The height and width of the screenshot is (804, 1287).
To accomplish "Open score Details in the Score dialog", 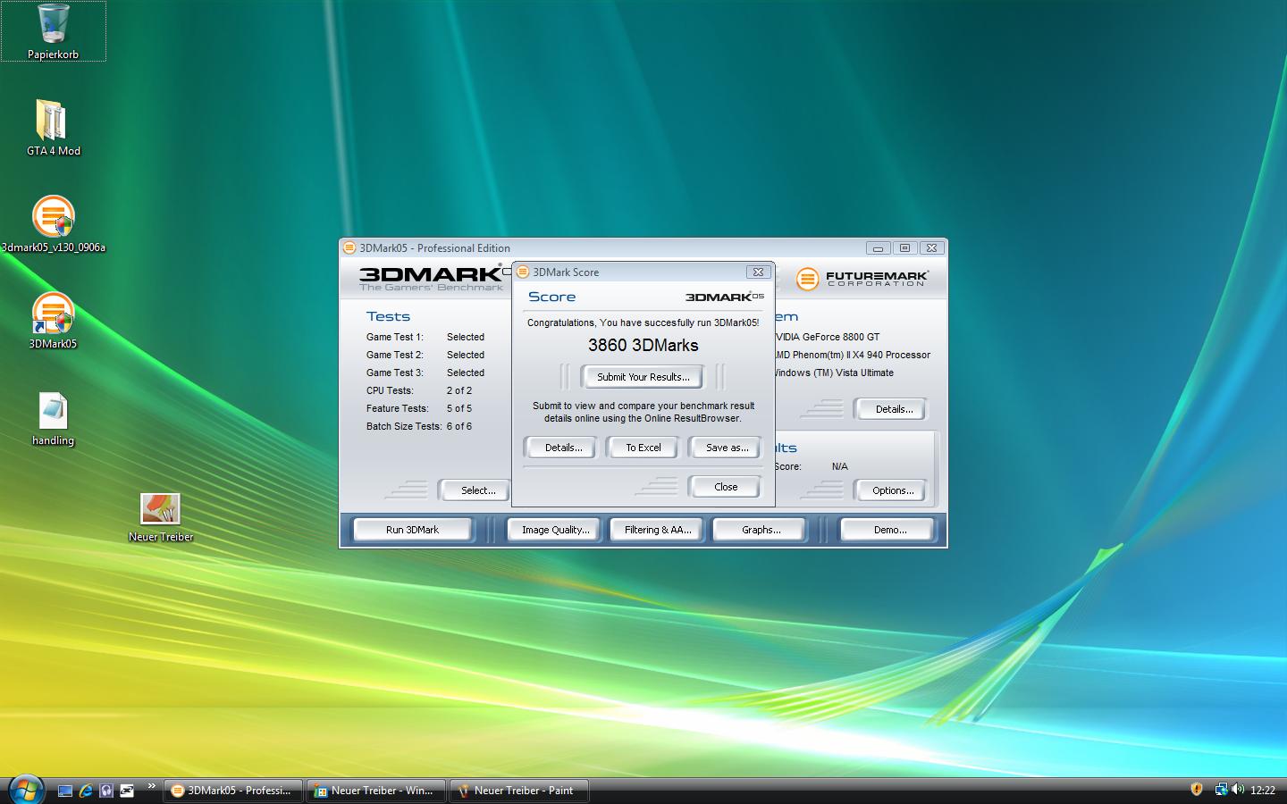I will [x=563, y=448].
